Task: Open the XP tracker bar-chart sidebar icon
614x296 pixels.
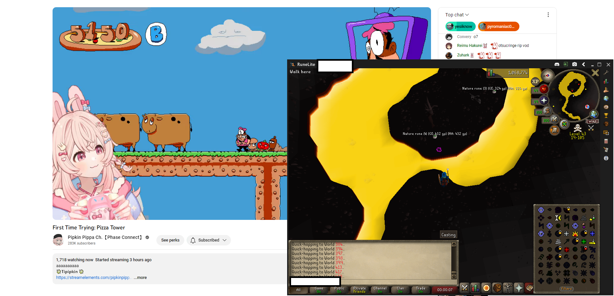Action: pos(606,81)
